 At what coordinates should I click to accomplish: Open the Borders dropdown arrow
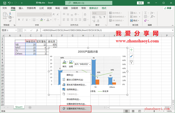point(37,20)
